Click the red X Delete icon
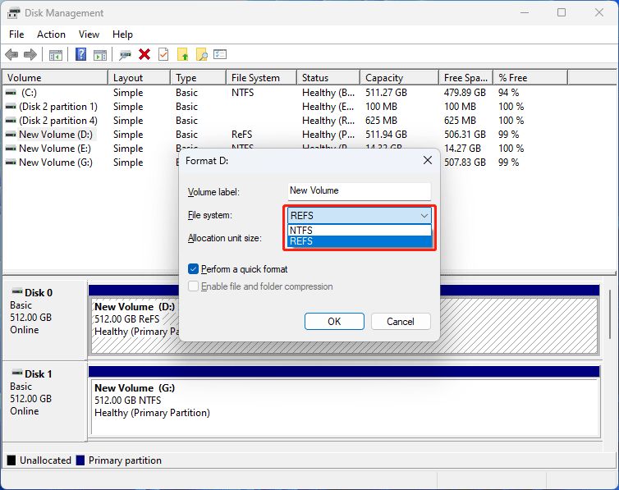 pos(144,55)
